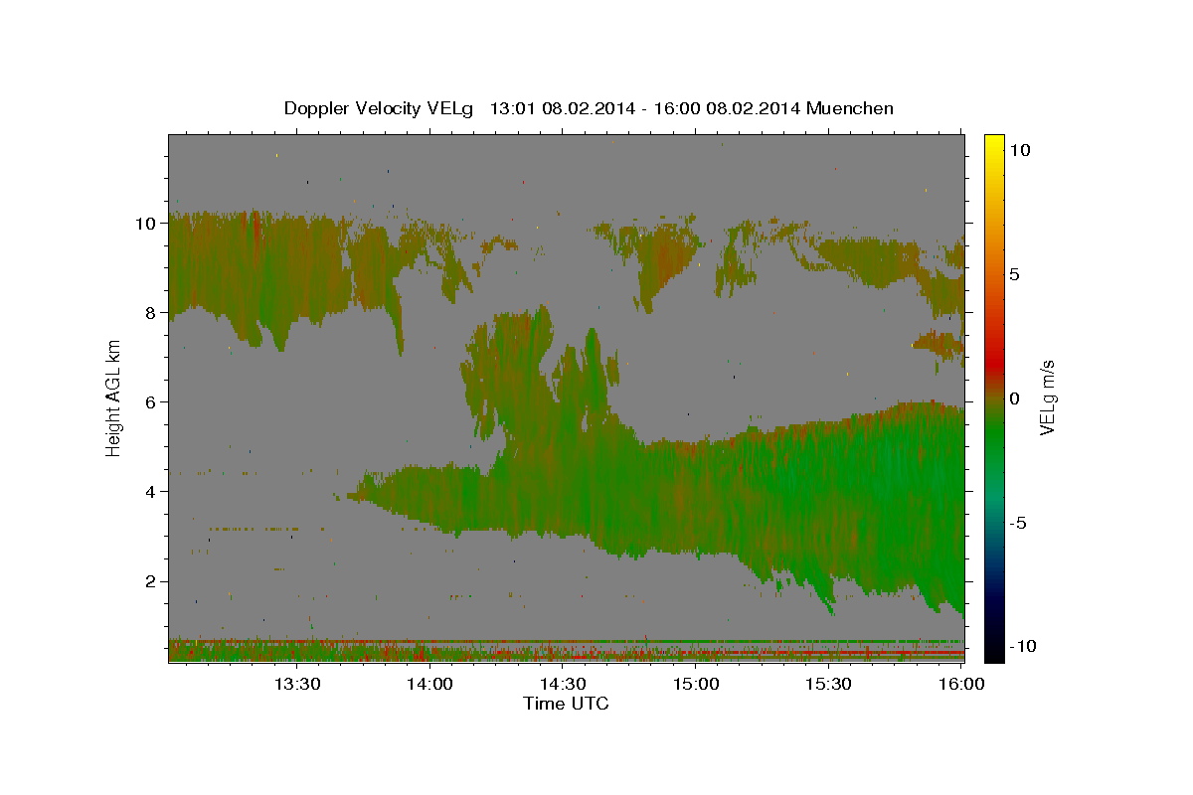Select the 15:30 time tick label
This screenshot has height=795, width=1193.
(x=829, y=684)
